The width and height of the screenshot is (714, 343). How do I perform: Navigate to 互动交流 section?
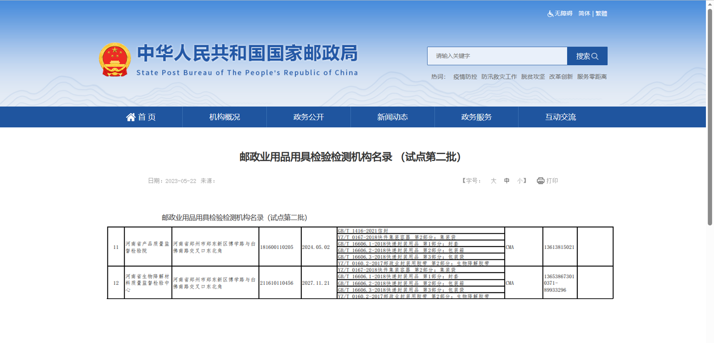pyautogui.click(x=560, y=117)
